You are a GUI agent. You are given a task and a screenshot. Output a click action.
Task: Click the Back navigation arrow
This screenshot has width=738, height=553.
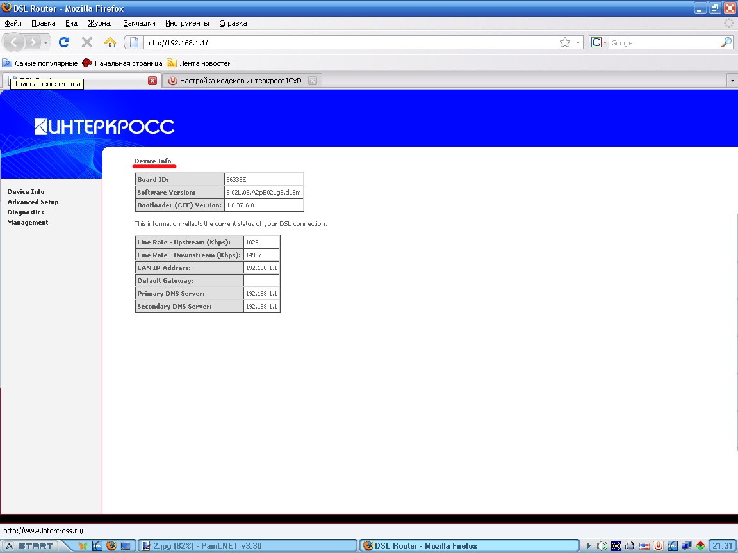[15, 43]
